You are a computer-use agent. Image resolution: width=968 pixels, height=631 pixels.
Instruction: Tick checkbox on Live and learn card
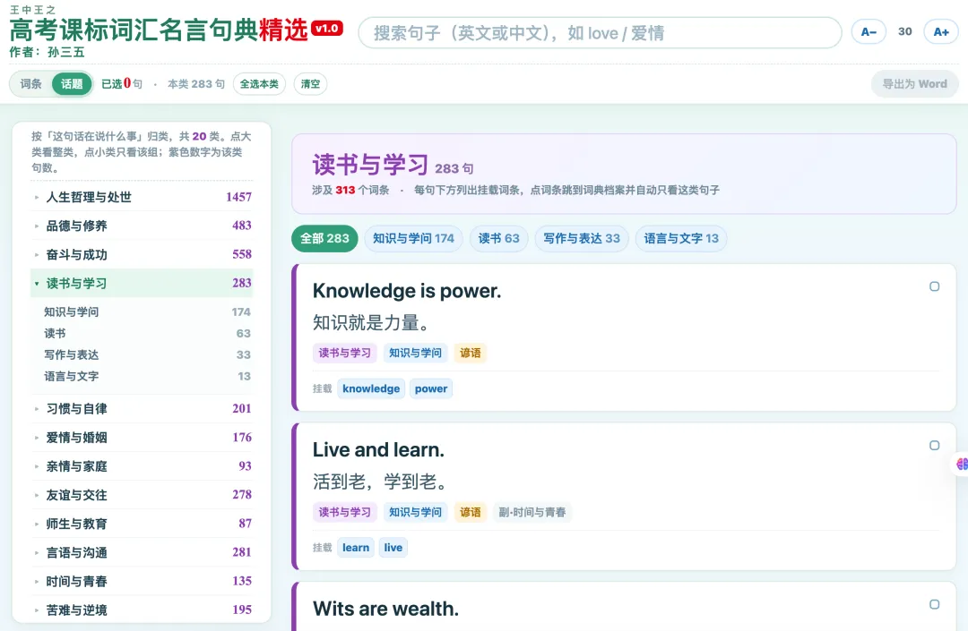pos(934,446)
